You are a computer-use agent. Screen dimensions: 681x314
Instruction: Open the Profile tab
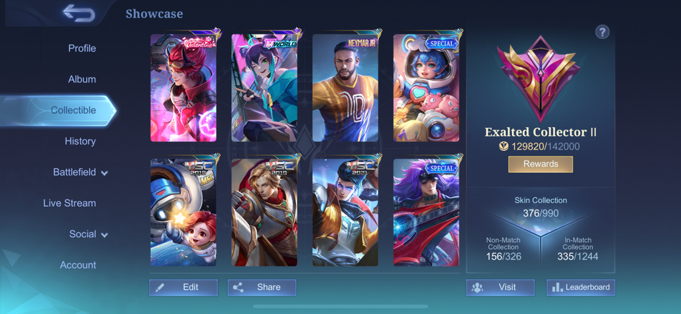point(82,48)
